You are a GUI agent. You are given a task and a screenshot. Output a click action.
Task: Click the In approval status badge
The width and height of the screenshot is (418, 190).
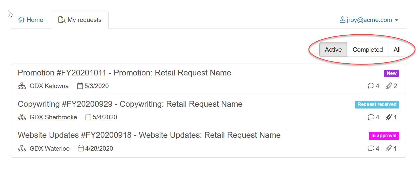(384, 136)
